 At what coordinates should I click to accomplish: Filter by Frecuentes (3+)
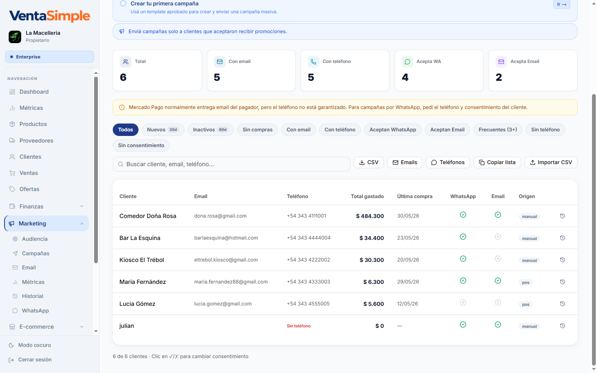498,130
